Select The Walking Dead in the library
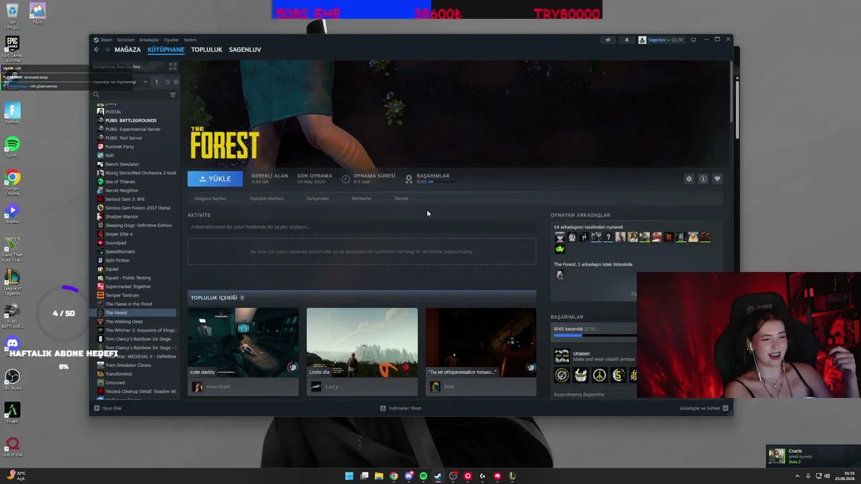The image size is (861, 484). (x=124, y=321)
